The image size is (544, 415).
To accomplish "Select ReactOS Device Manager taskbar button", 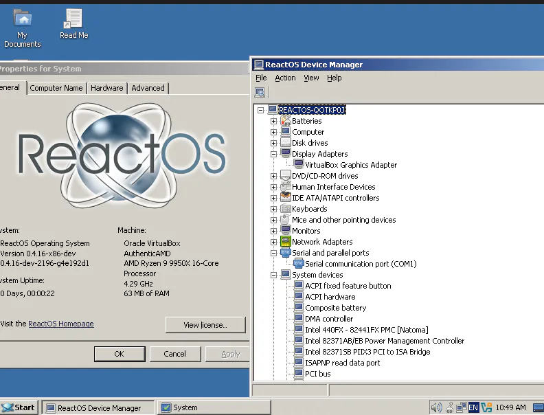I will 98,407.
